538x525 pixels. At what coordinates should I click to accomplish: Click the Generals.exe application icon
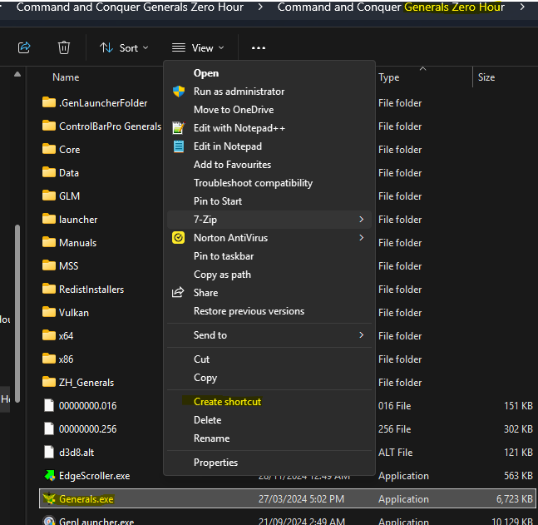coord(49,499)
